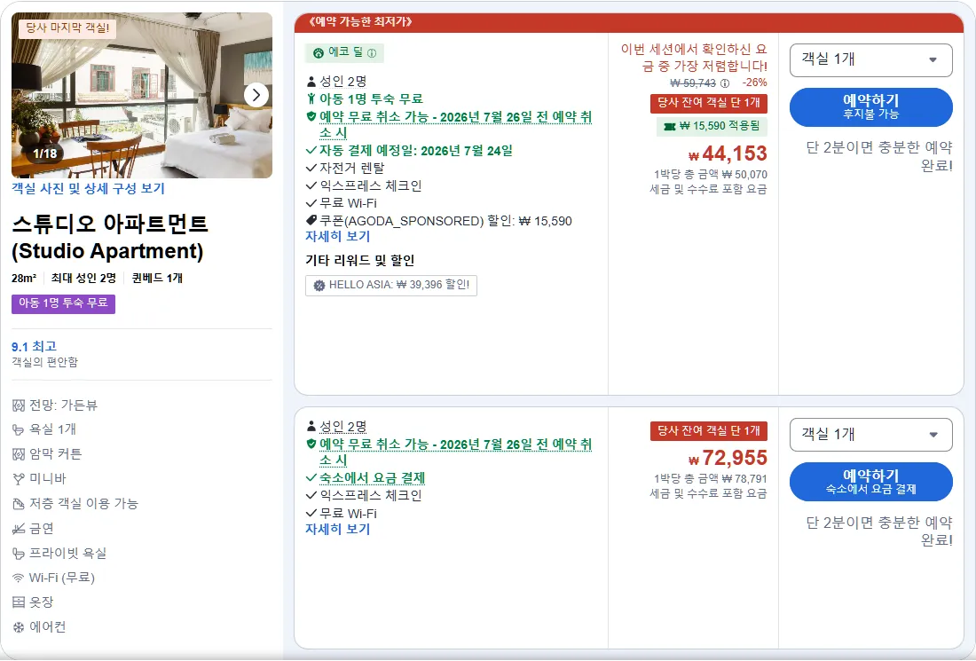Screen dimensions: 976x661
Task: Click the 9.1 rating score
Action: click(35, 347)
